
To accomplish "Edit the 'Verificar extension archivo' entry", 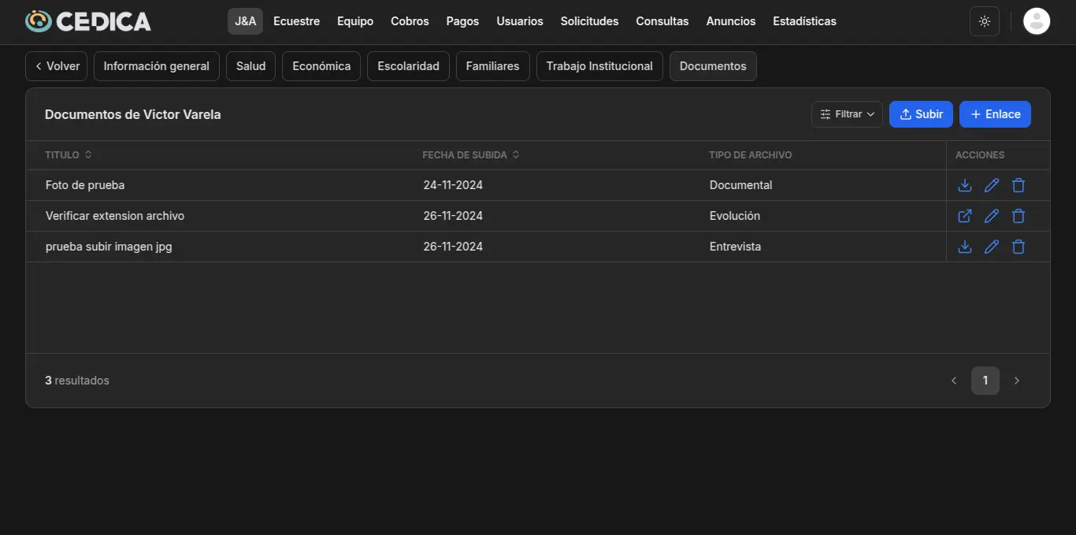I will (992, 216).
